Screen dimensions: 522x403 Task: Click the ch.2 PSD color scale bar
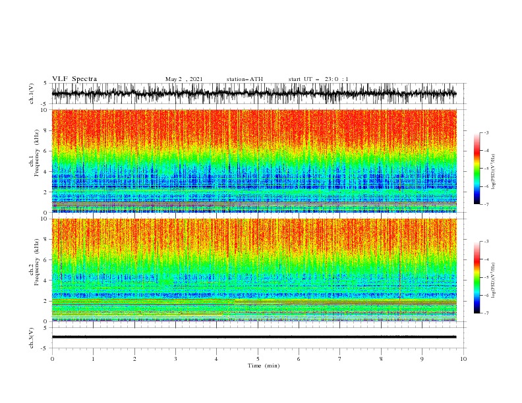pyautogui.click(x=477, y=277)
